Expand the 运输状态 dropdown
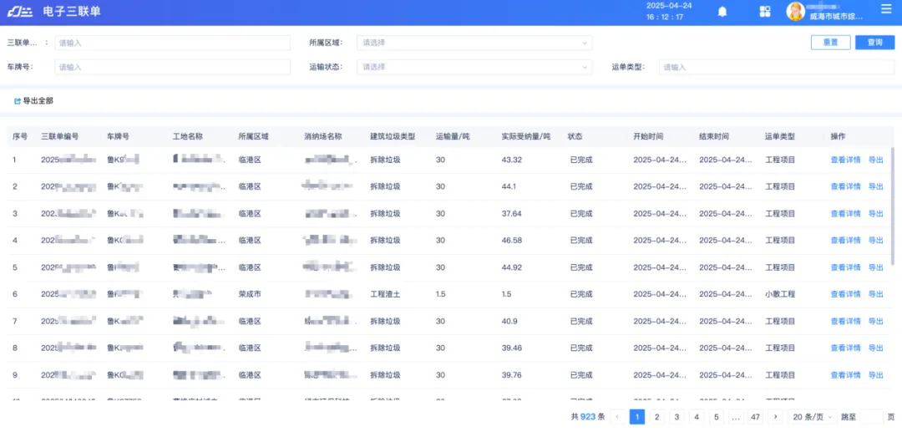The width and height of the screenshot is (902, 432). coord(474,67)
